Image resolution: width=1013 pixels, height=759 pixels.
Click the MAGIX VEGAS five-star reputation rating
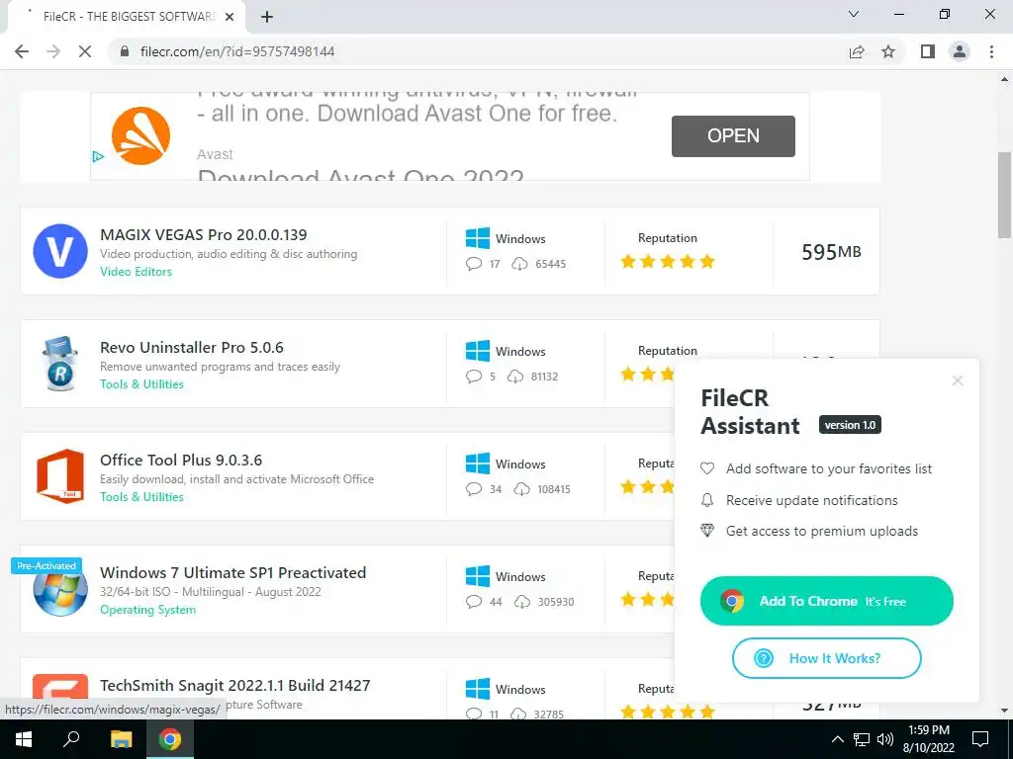click(x=668, y=261)
